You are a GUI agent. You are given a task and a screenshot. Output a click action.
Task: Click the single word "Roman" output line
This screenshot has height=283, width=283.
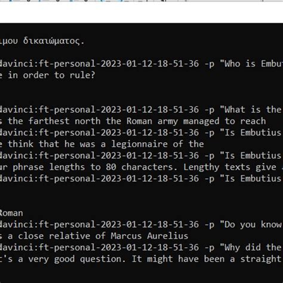(11, 213)
